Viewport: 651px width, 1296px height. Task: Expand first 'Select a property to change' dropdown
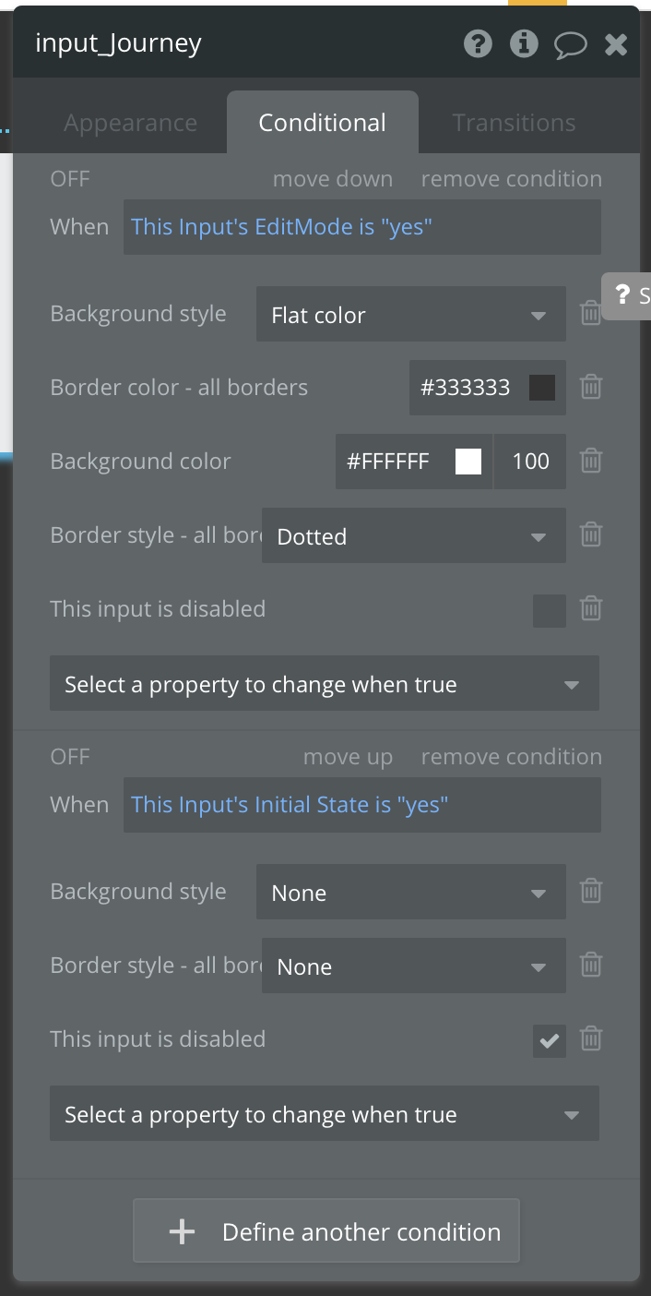click(324, 684)
